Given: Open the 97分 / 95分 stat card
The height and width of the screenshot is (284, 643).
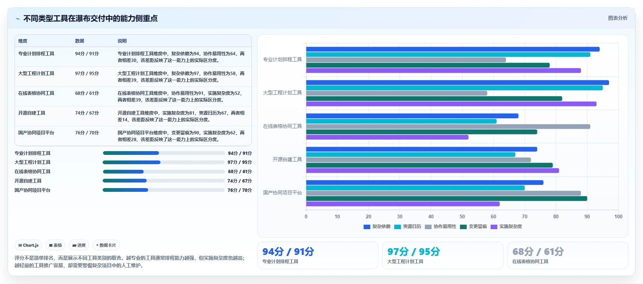Looking at the screenshot, I should coord(443,255).
